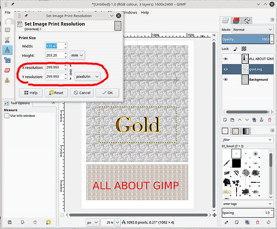Select the Clone stamp tool in toolbox
Viewport: 277px width, 229px height.
point(7,80)
